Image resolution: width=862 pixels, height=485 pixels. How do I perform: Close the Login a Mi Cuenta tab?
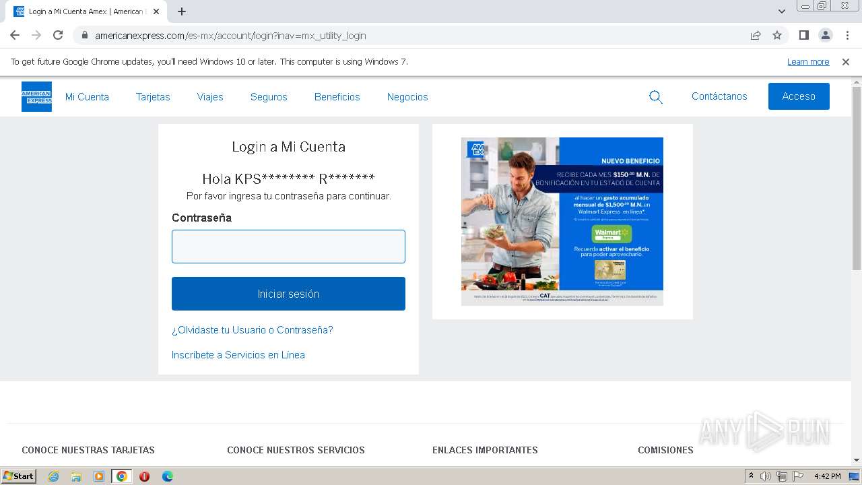pos(157,11)
